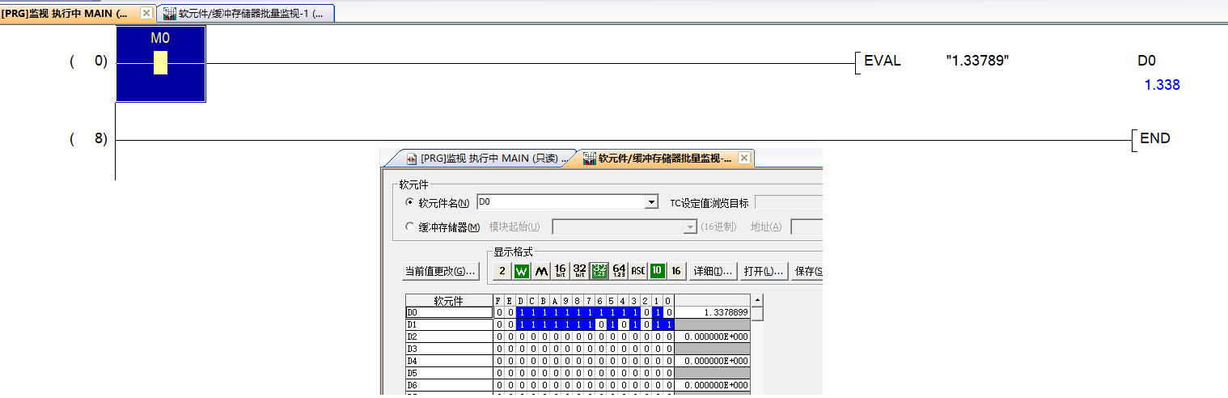Choose hexadecimal '16' display icon
1228x398 pixels.
click(x=676, y=271)
